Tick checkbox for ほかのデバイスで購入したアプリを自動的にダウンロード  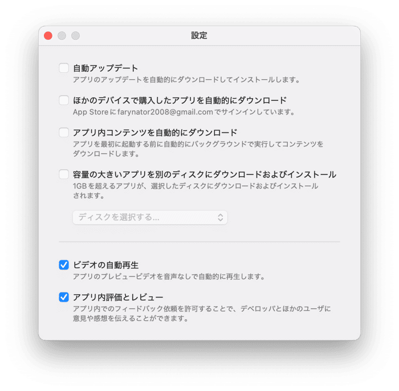tap(64, 100)
